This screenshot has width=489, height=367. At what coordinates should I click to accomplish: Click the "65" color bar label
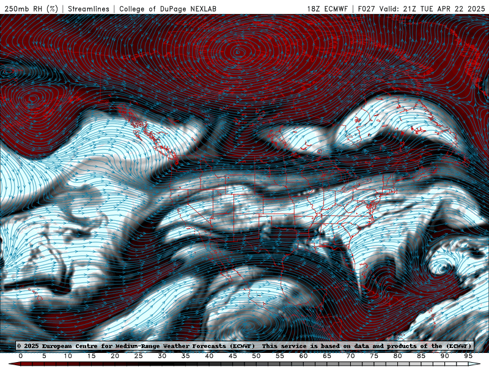pyautogui.click(x=327, y=356)
